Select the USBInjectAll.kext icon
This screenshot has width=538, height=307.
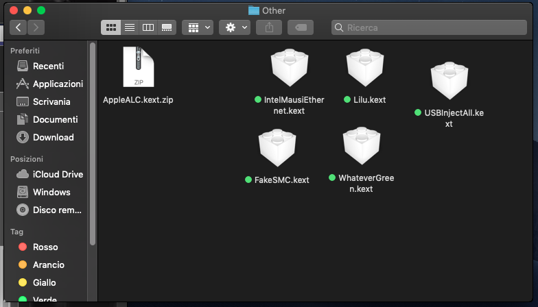[x=449, y=81]
